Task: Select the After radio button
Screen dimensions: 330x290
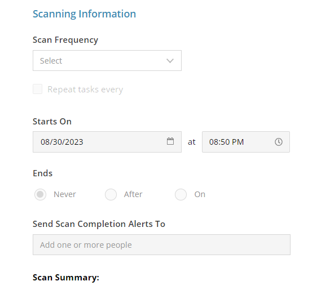Action: pos(111,194)
